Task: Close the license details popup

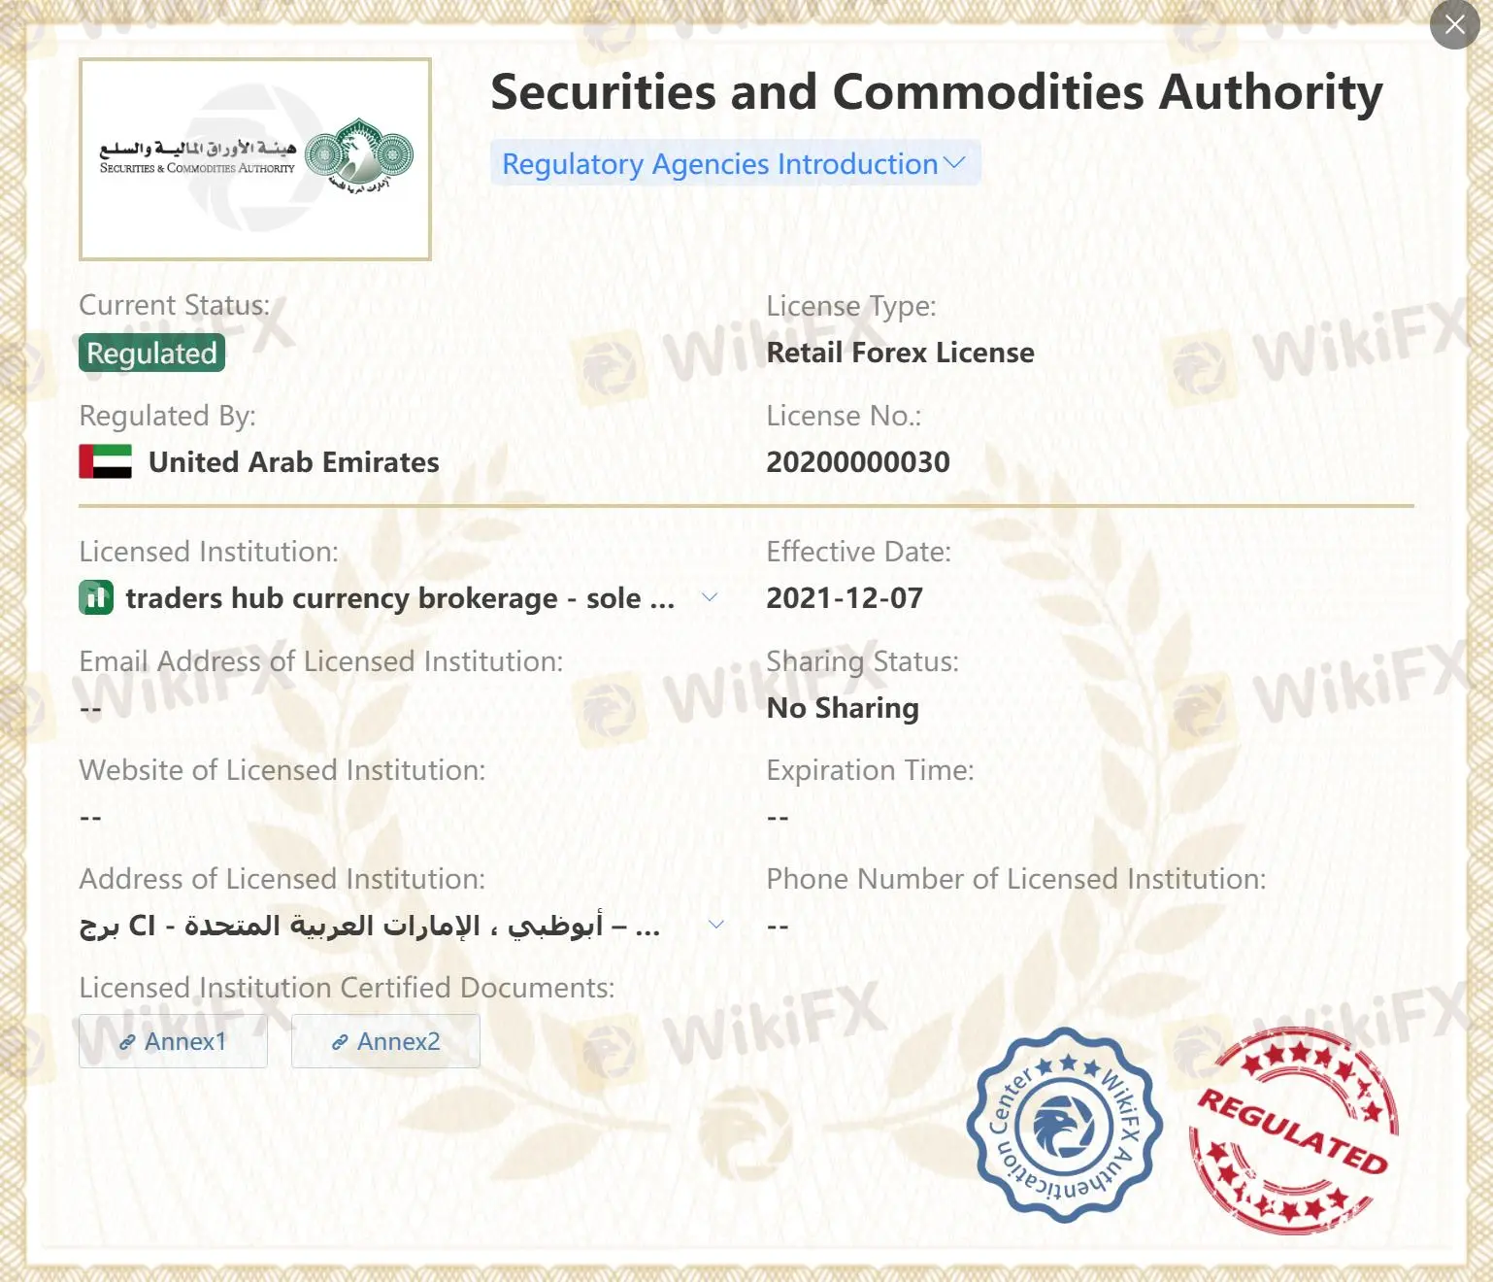Action: 1454,24
